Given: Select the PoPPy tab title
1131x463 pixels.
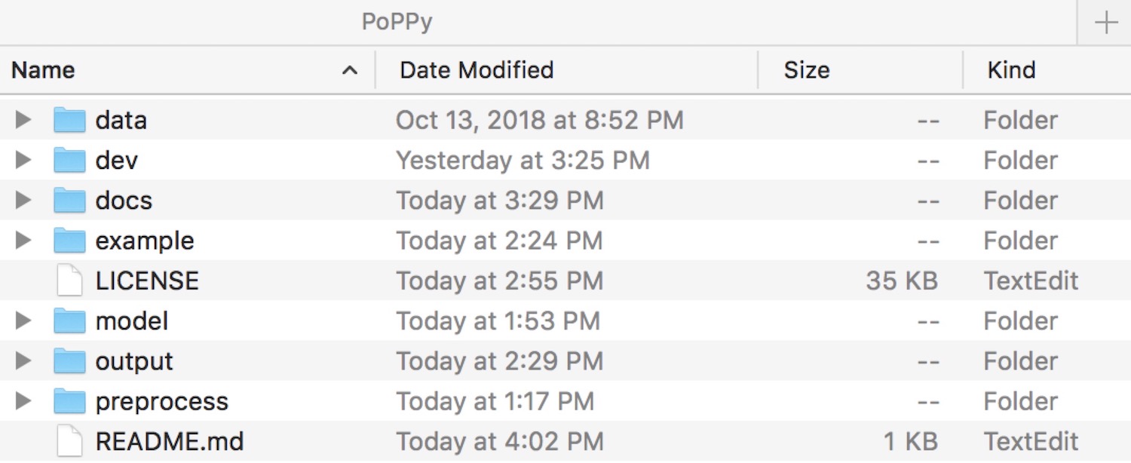Looking at the screenshot, I should click(397, 23).
